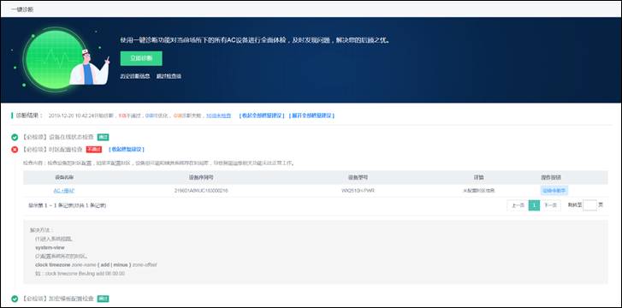
Task: Click the clock timezone command line
Action: [96, 264]
